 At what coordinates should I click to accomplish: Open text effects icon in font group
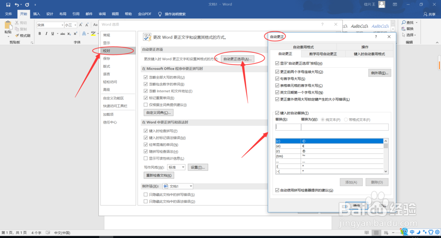84,34
